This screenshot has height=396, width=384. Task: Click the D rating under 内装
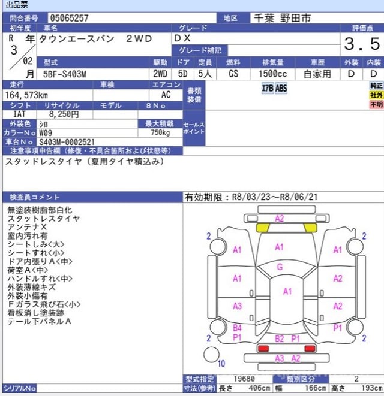point(374,74)
